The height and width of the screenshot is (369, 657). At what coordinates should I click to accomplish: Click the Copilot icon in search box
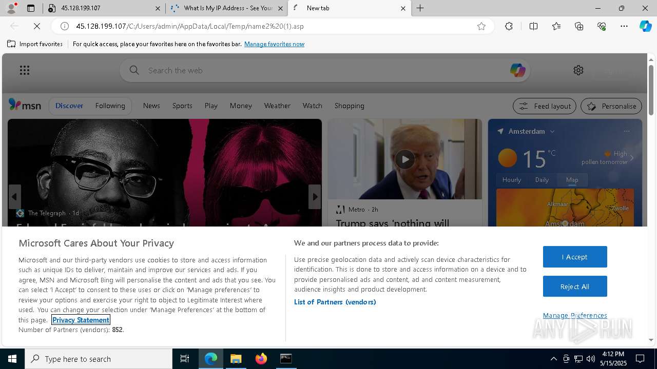pos(517,70)
